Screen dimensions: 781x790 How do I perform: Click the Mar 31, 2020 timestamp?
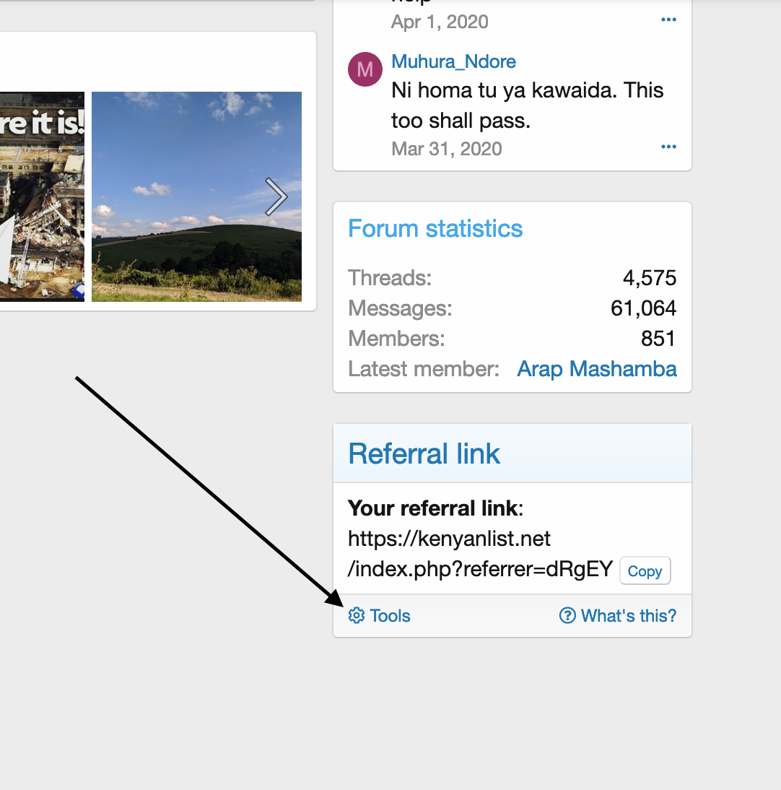[x=446, y=149]
